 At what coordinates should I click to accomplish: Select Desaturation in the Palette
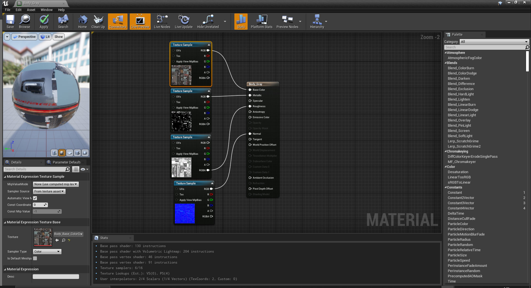click(x=458, y=172)
